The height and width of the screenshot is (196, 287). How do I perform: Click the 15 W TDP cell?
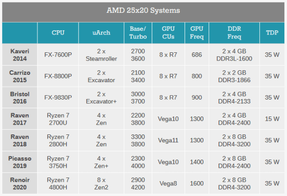(272, 119)
